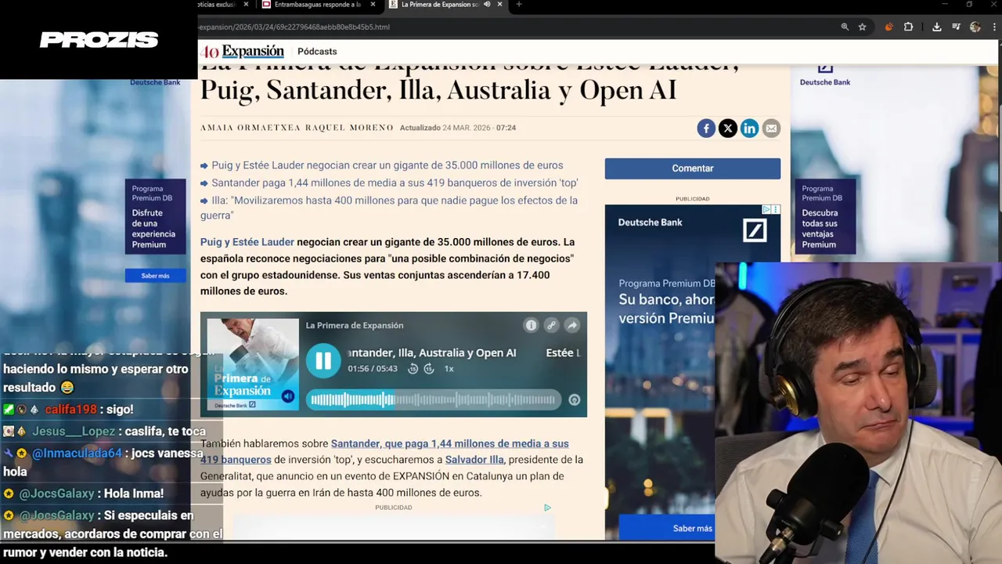Seek within the podcast waveform bar

434,399
